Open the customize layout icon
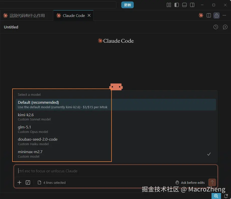 click(169, 5)
